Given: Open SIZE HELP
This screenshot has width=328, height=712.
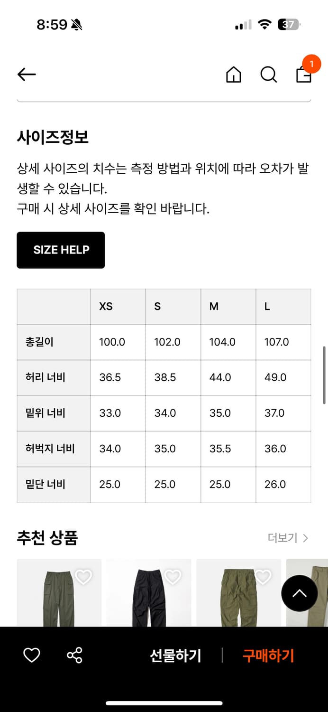Looking at the screenshot, I should point(61,250).
